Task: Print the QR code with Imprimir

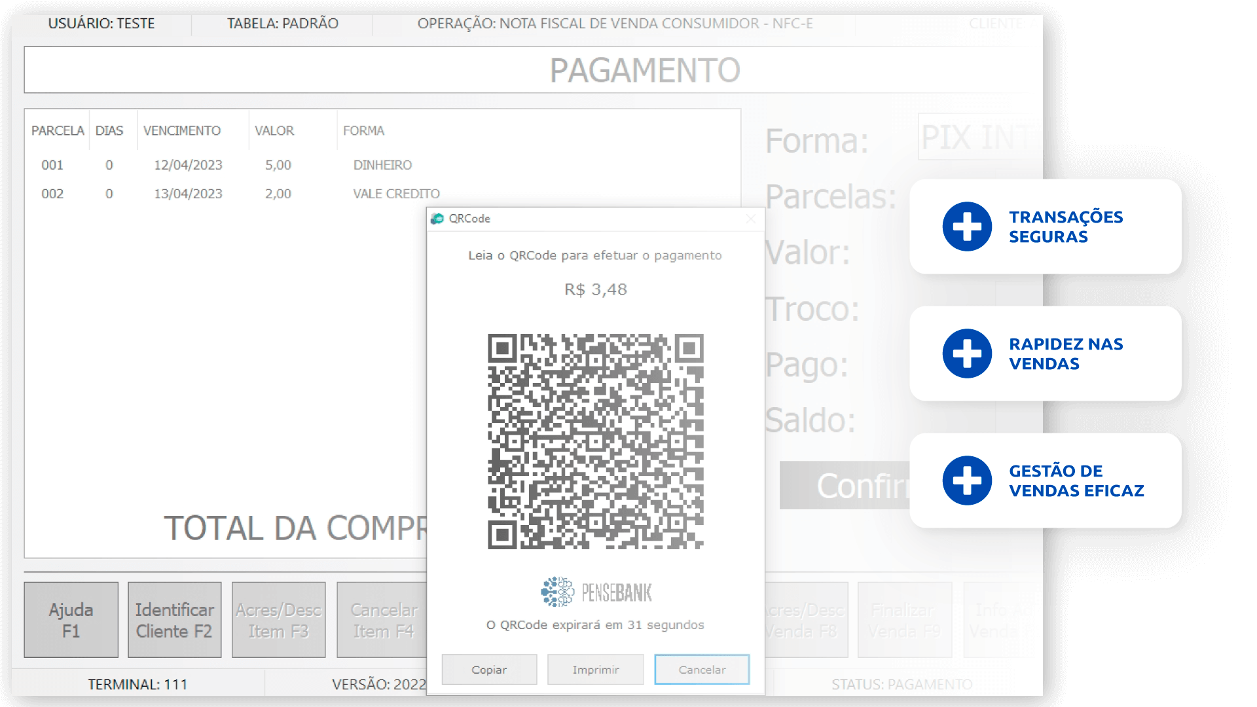Action: 595,669
